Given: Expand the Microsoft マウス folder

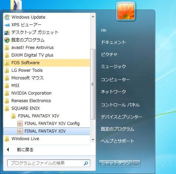Looking at the screenshot, I should [x=47, y=78].
